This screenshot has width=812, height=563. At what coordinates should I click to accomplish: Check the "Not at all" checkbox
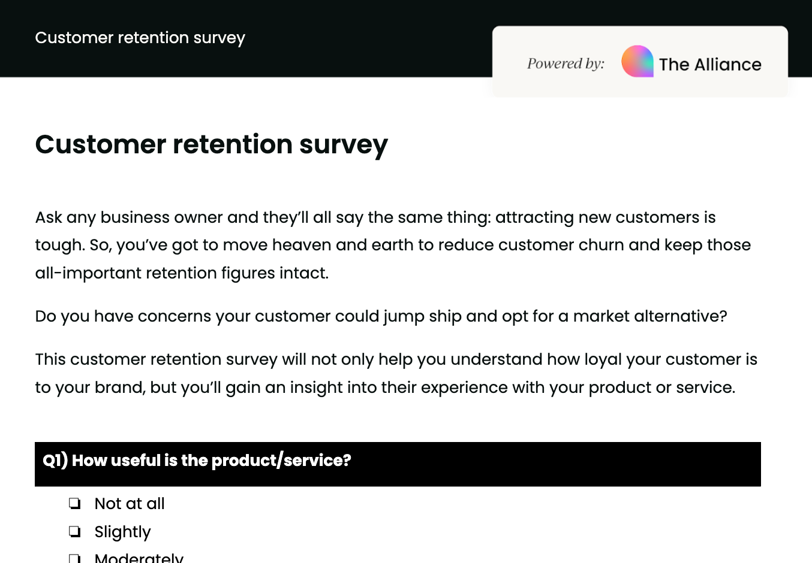[74, 503]
